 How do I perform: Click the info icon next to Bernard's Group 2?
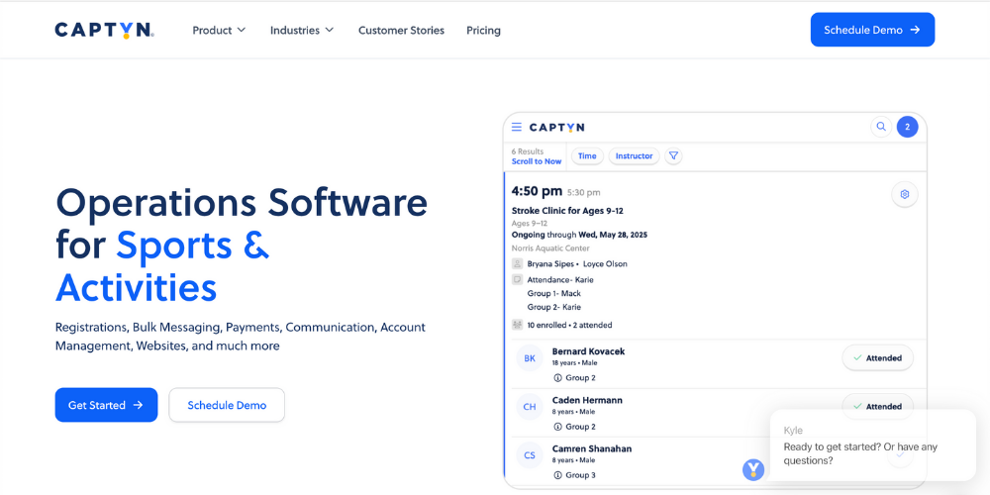tap(557, 378)
